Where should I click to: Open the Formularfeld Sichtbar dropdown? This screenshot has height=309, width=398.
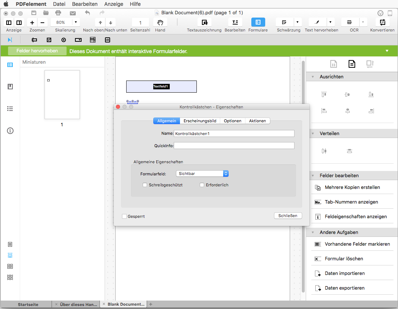pyautogui.click(x=202, y=174)
